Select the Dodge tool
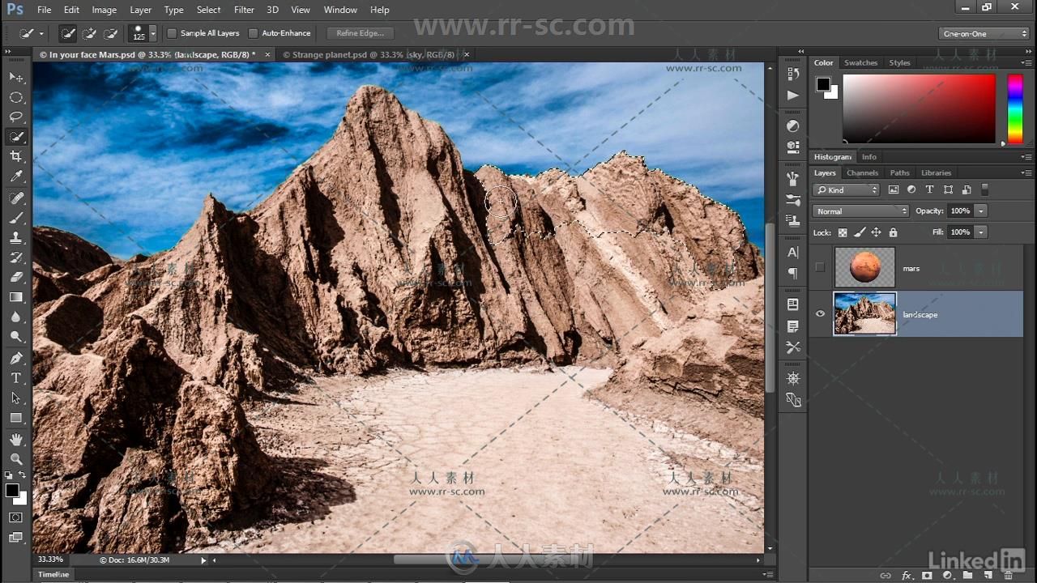Screen dimensions: 1037x583 click(16, 337)
